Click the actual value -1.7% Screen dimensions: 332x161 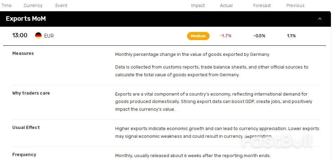pos(226,36)
